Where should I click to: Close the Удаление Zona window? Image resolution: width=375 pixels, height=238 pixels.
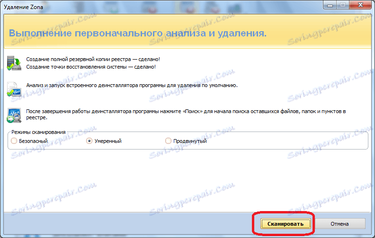pyautogui.click(x=360, y=5)
